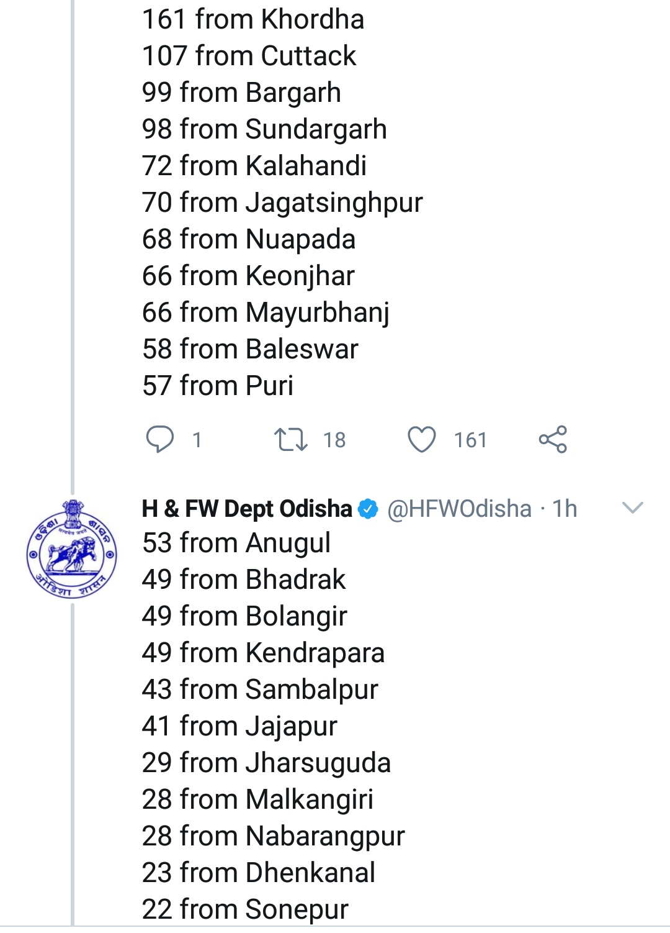Click the '107 from Cuttack' text line
Screen dimensions: 670x933
[249, 56]
